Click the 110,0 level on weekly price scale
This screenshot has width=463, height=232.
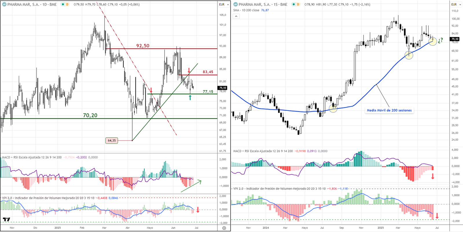point(455,11)
